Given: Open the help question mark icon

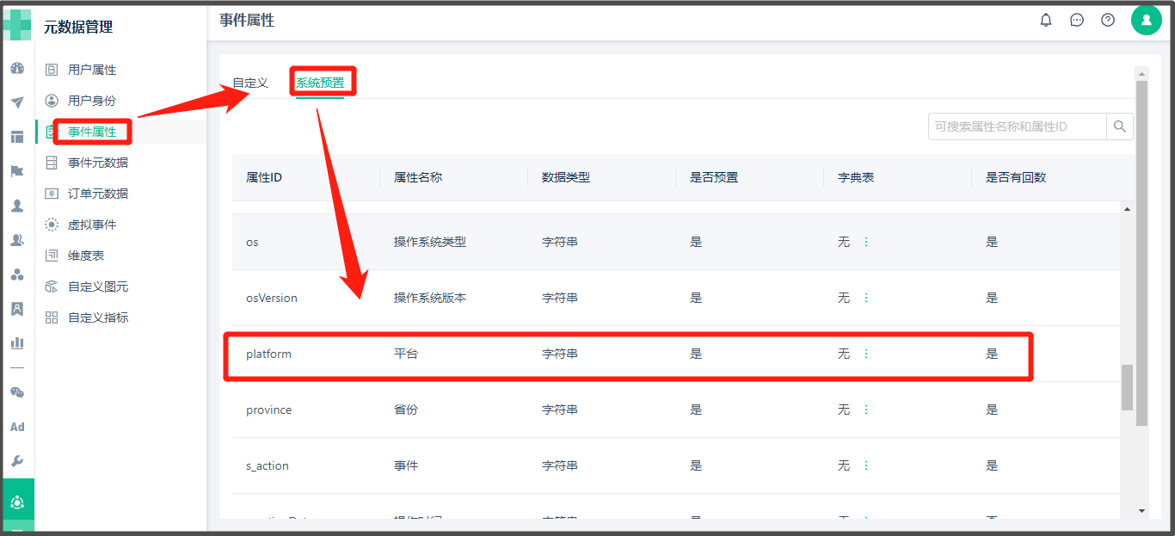Looking at the screenshot, I should pos(1108,20).
